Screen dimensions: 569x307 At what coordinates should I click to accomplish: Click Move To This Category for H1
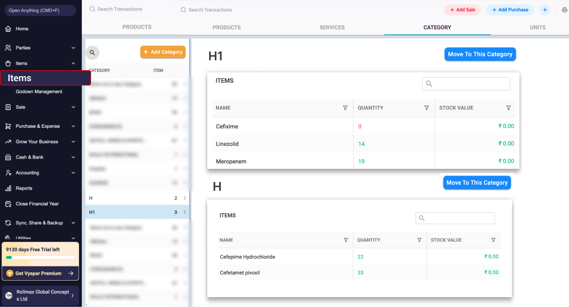pos(480,54)
